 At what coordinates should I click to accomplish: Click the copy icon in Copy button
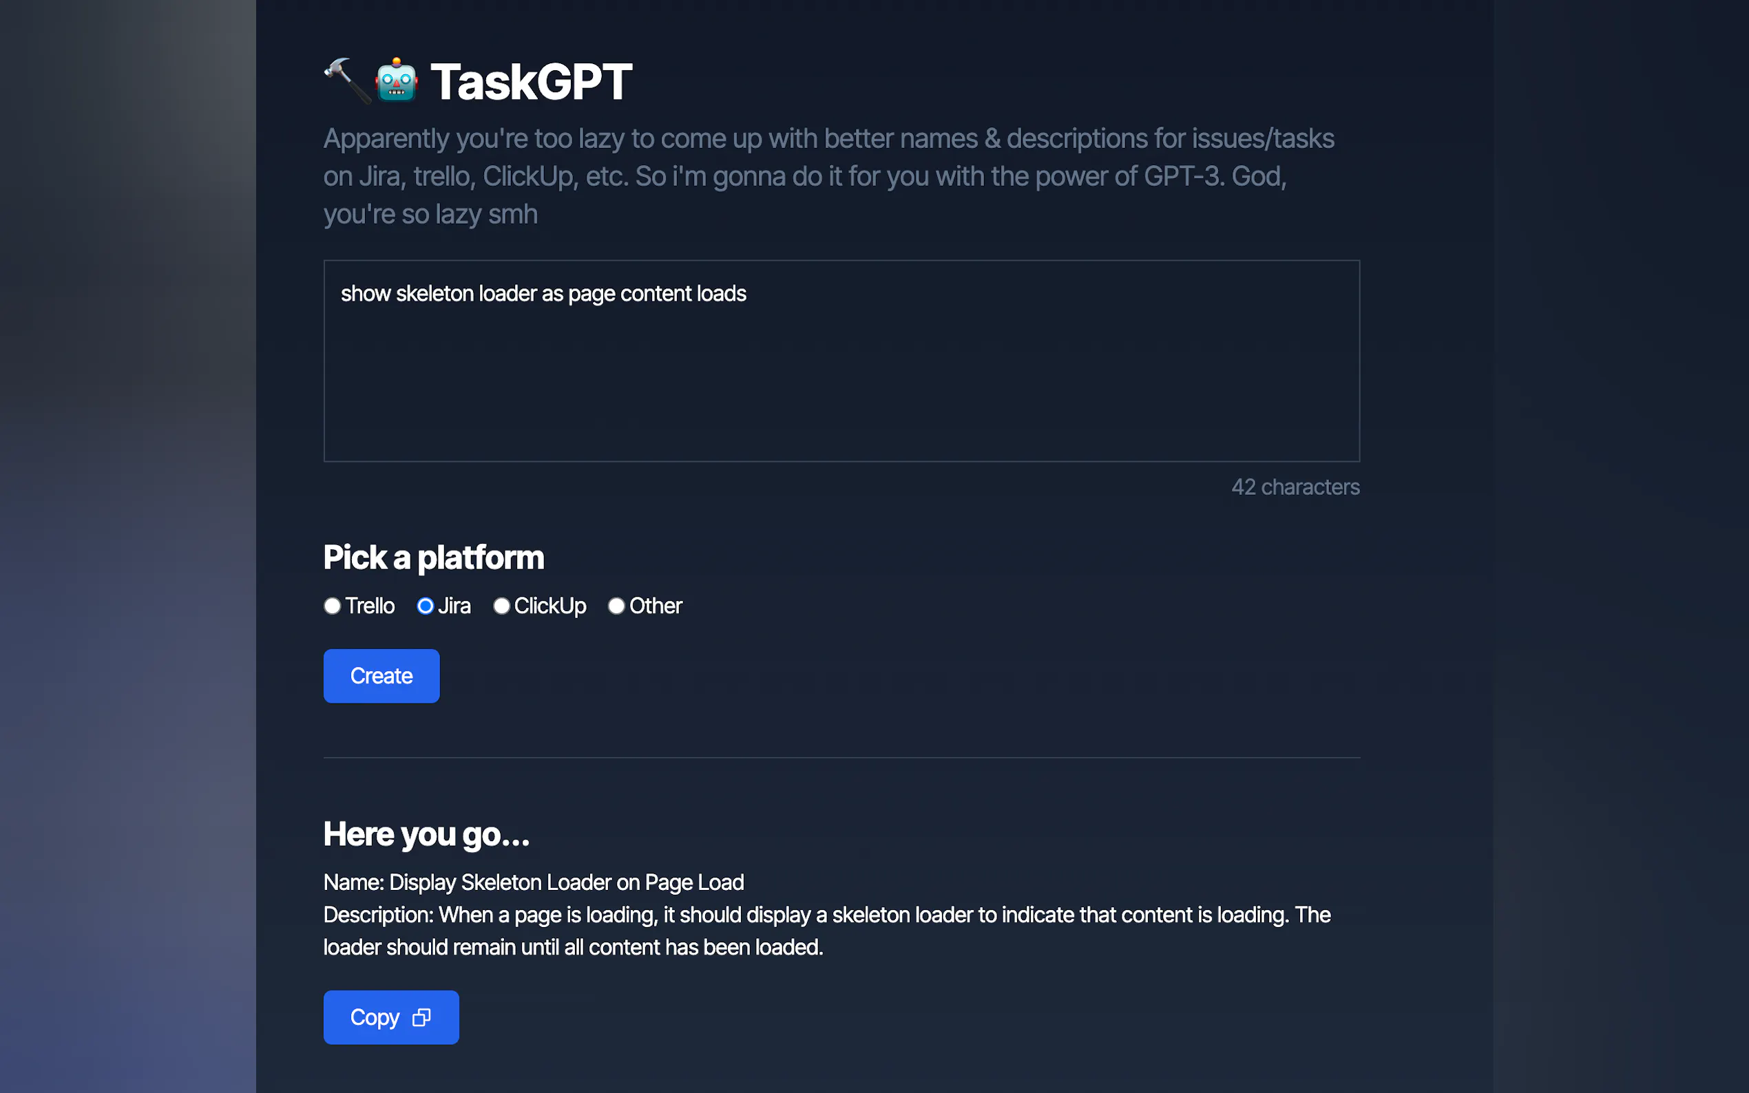[x=421, y=1017]
